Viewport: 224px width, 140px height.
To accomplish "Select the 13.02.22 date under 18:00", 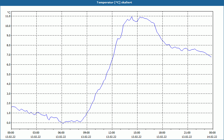I will (162, 137).
